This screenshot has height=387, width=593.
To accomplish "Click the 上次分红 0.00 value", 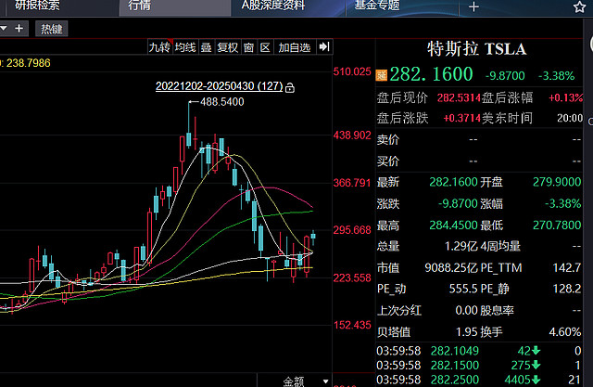I will click(x=467, y=311).
